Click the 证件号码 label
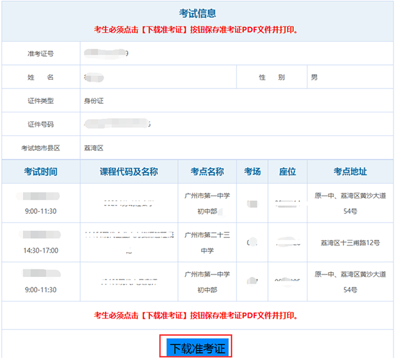Screen dimensions: 395x361 (41, 124)
